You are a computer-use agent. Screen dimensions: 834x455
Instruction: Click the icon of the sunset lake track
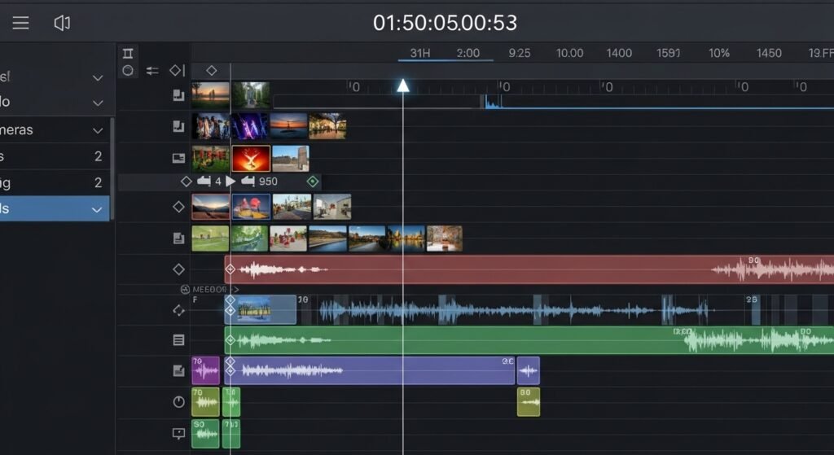point(178,95)
